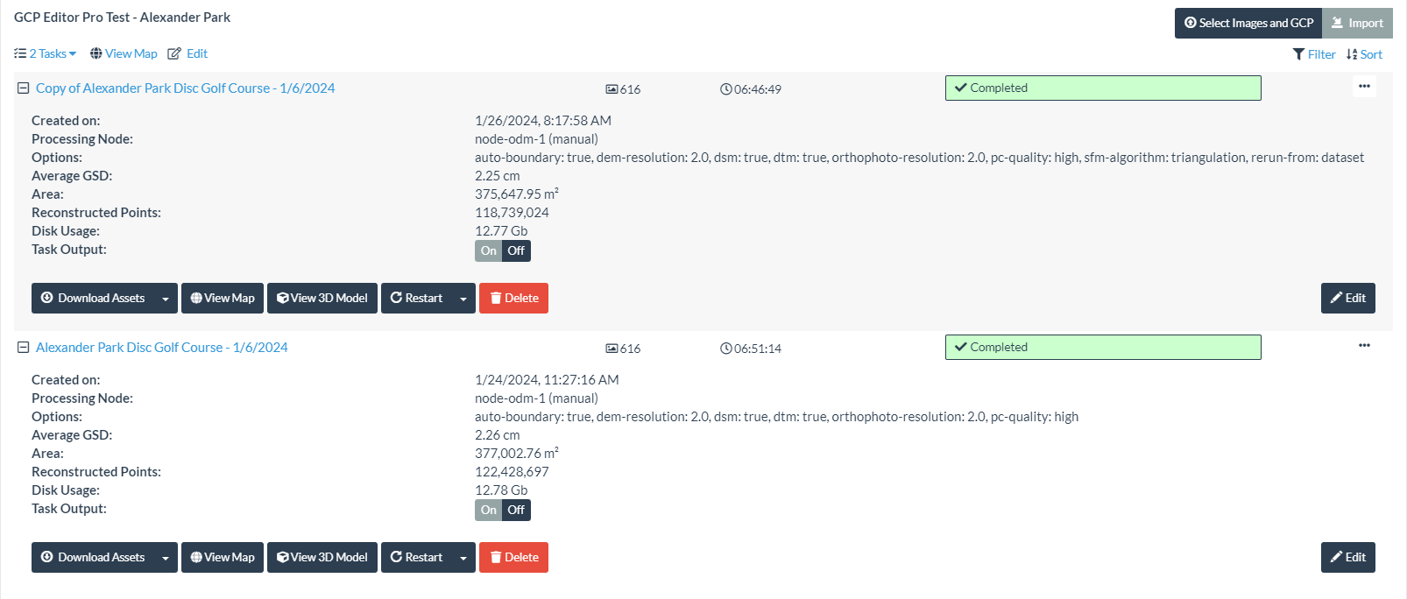View 3D Model for the second task
1407x599 pixels.
coord(322,557)
